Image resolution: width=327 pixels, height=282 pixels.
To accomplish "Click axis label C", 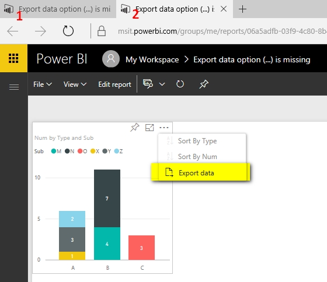I will point(142,267).
